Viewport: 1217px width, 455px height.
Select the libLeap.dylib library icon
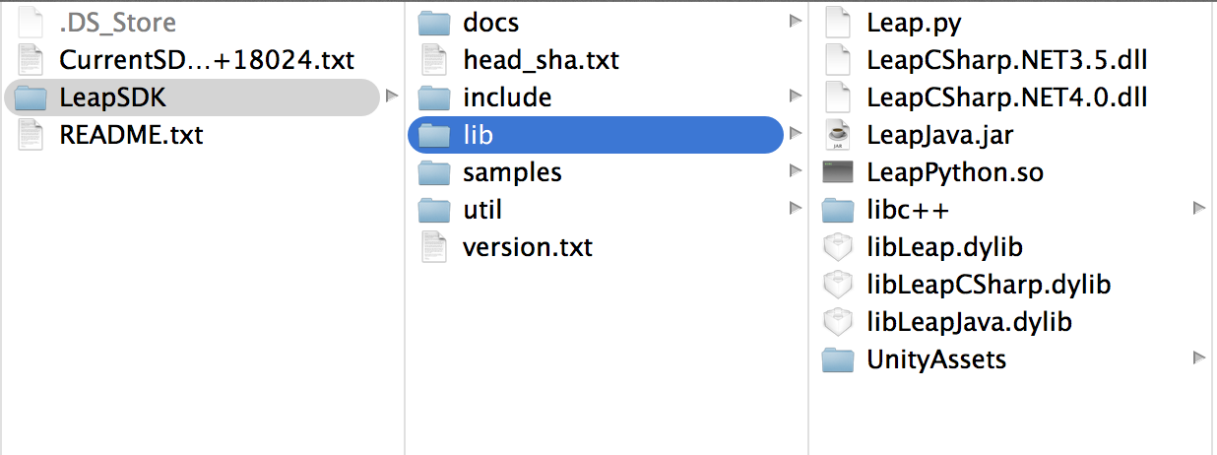pyautogui.click(x=837, y=247)
